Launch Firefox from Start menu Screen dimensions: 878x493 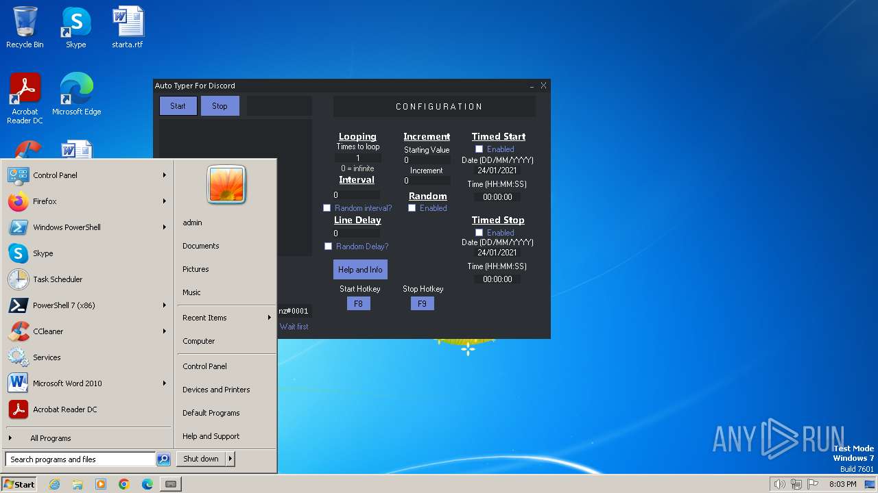click(87, 201)
